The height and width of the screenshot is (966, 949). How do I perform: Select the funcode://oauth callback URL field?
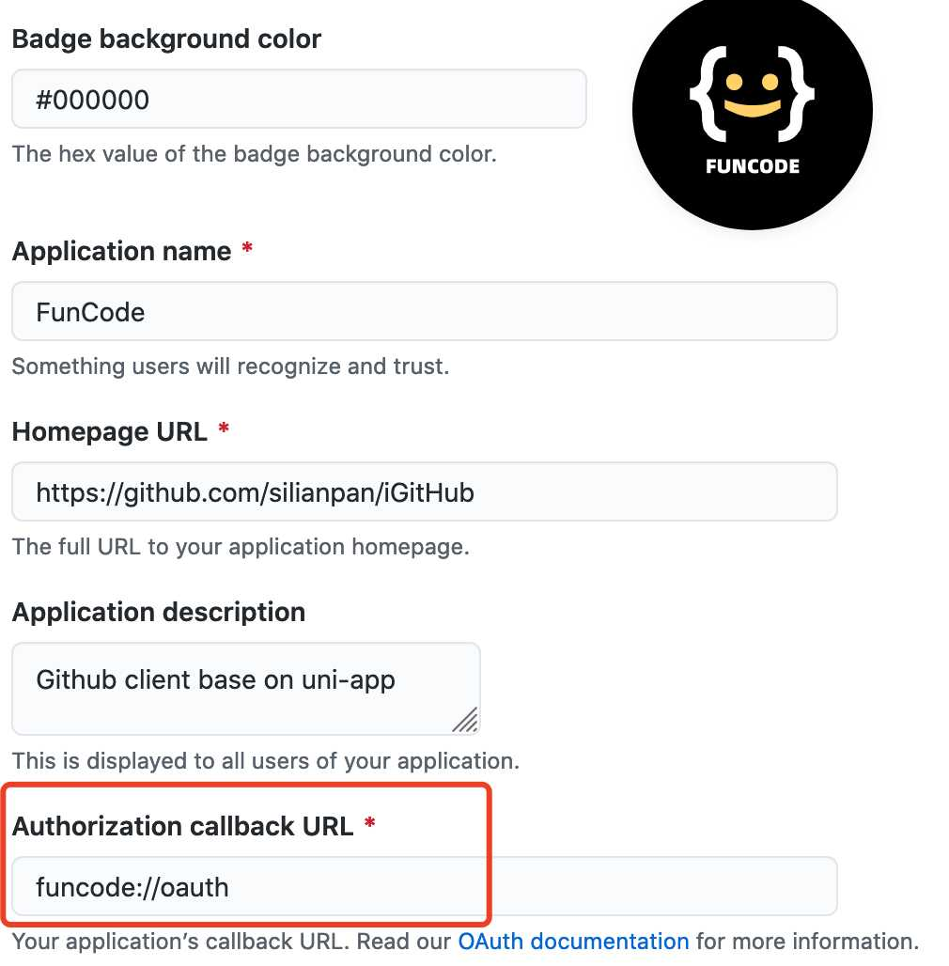click(x=425, y=886)
